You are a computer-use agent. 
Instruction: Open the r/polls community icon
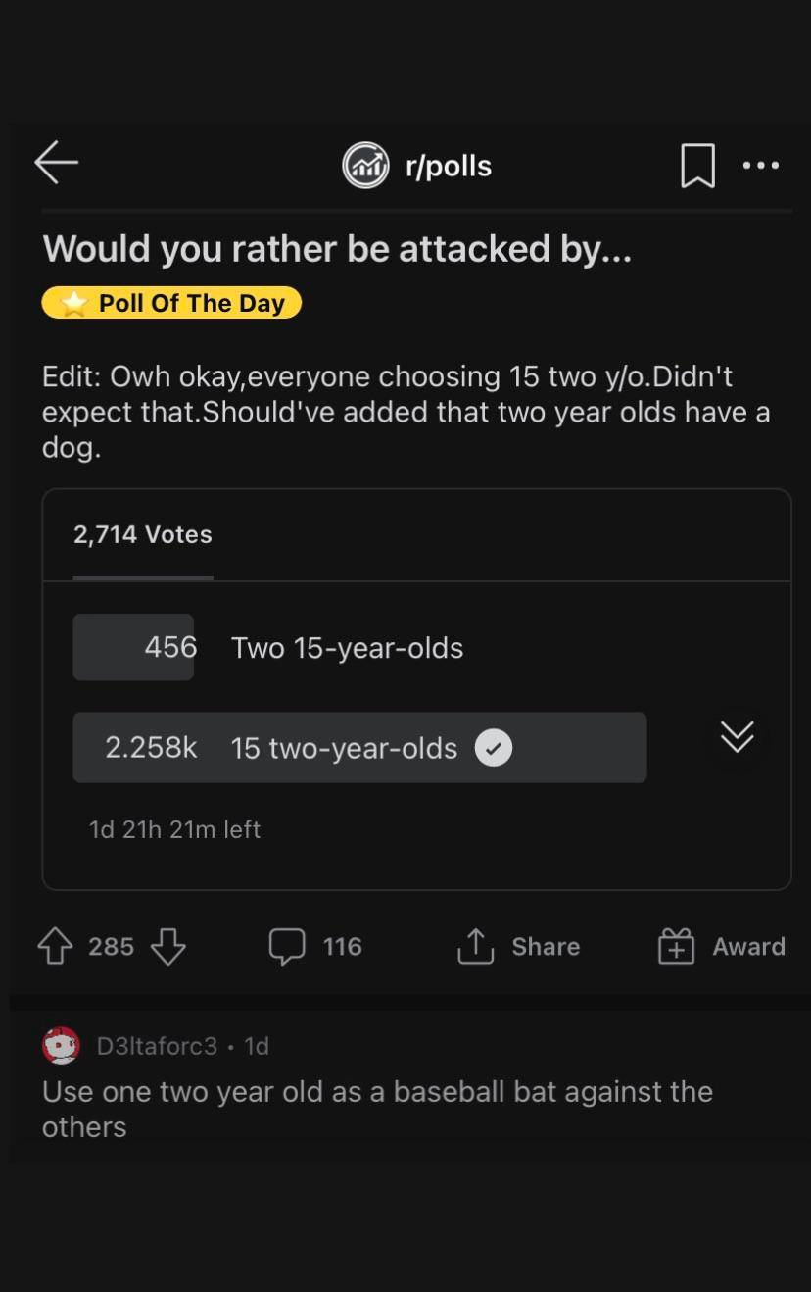pyautogui.click(x=365, y=166)
